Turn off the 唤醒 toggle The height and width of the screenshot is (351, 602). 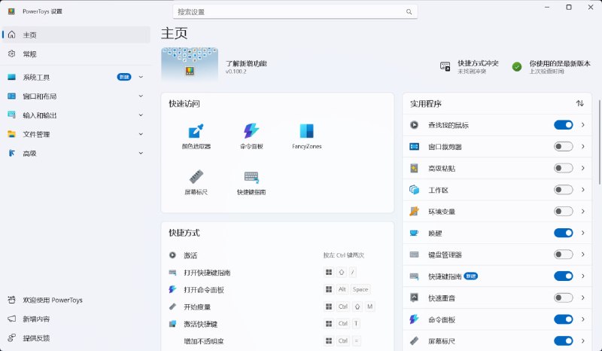point(563,233)
